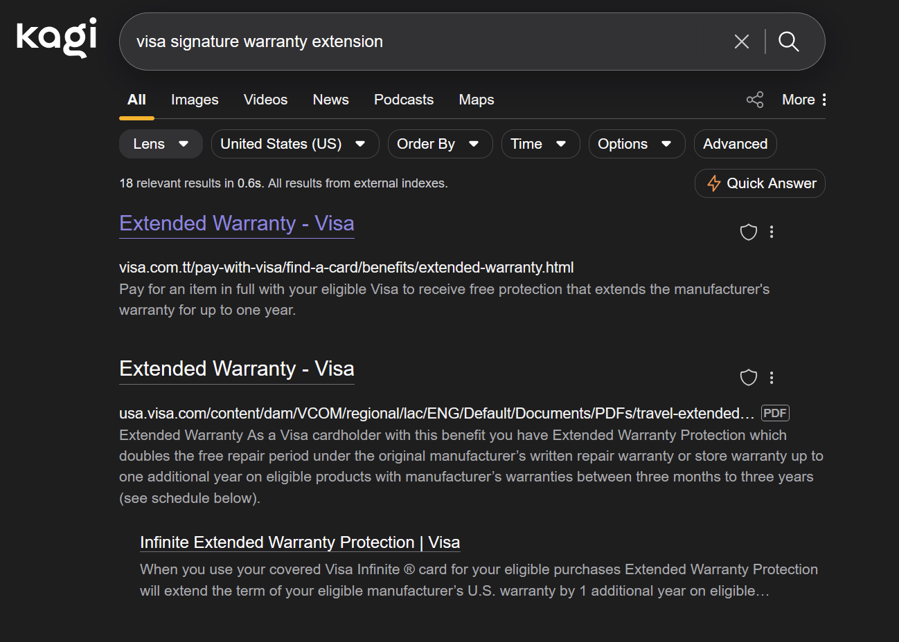Open three-dot menu for second result
Viewport: 899px width, 642px height.
(772, 377)
